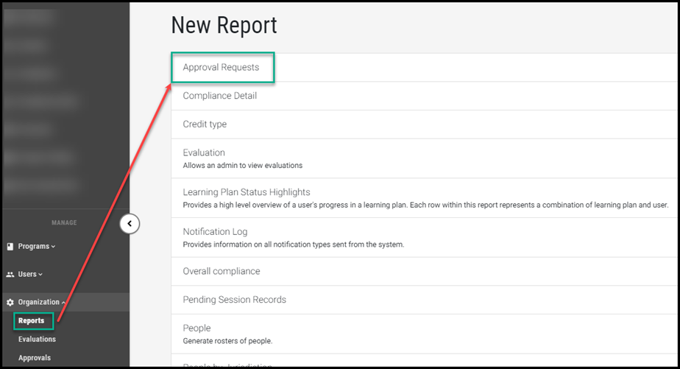The image size is (680, 369).
Task: Go to Approvals in the sidebar
Action: [x=35, y=358]
